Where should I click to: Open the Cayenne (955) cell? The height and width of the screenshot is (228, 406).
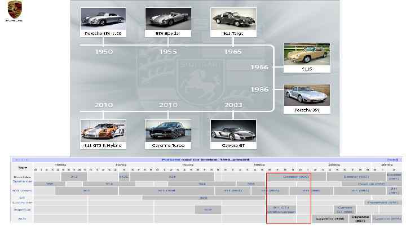(330, 218)
